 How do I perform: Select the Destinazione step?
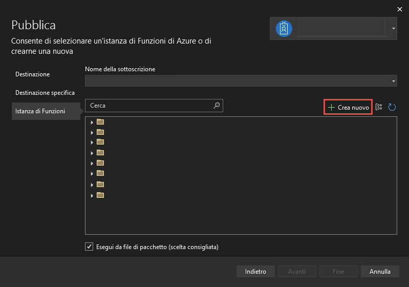point(33,74)
